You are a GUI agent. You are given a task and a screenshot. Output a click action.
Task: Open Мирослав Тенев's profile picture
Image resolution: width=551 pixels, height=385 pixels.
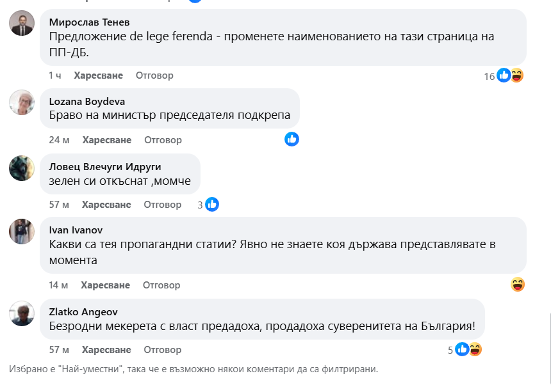[22, 24]
